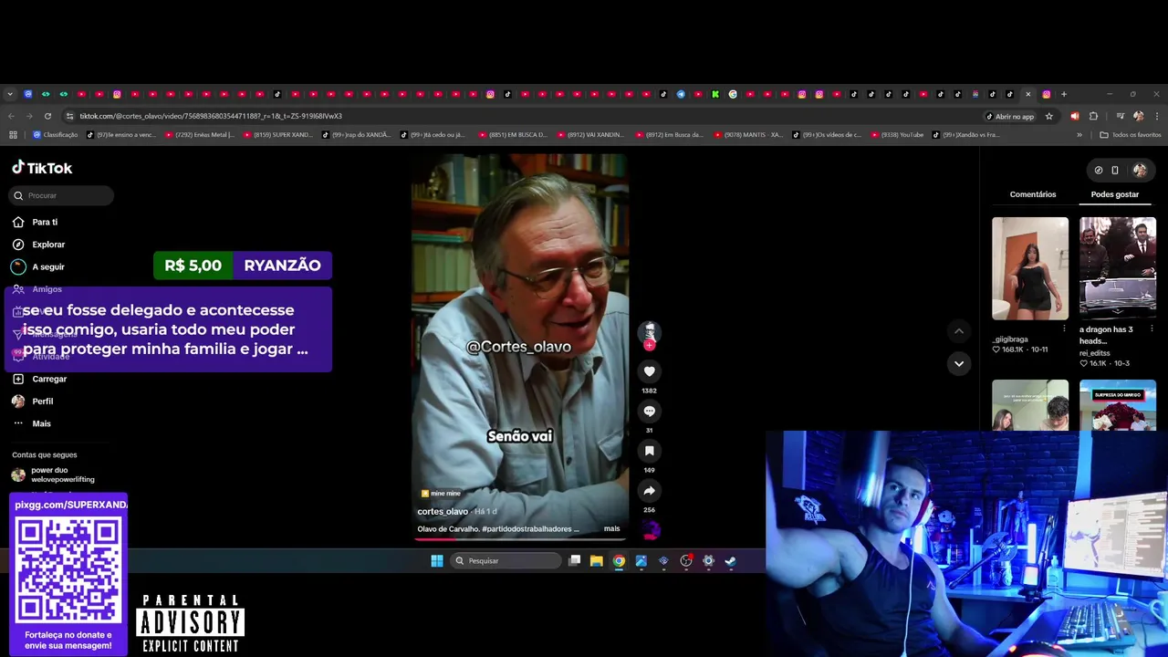Expand the description with 'mais'
This screenshot has height=657, width=1168.
pos(611,528)
